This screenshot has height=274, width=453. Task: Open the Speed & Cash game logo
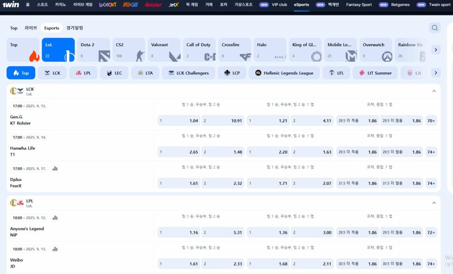click(131, 4)
